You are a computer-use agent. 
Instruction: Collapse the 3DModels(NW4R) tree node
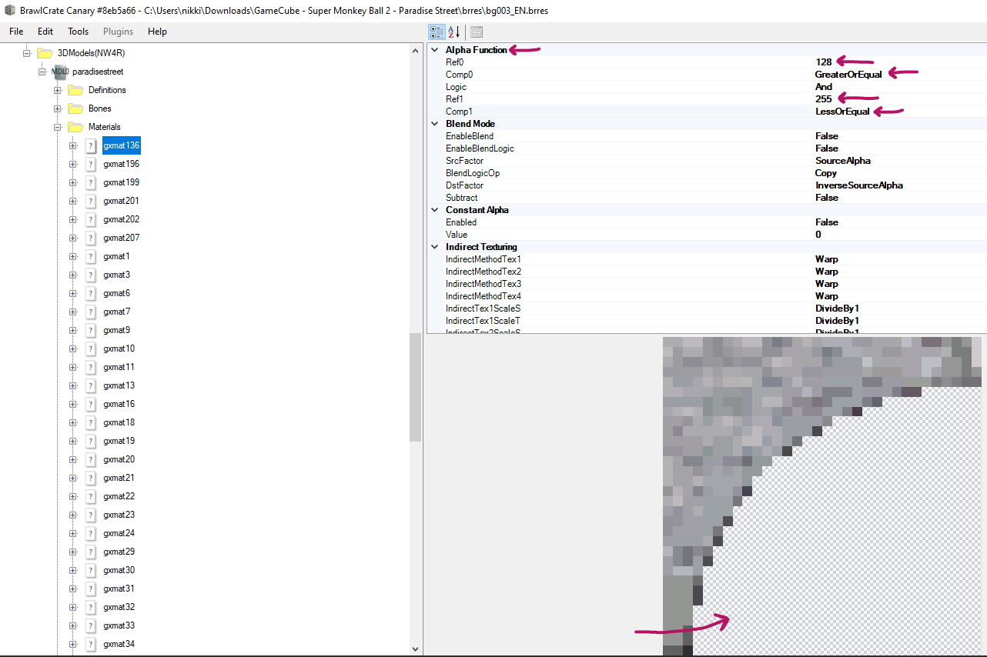click(x=27, y=53)
